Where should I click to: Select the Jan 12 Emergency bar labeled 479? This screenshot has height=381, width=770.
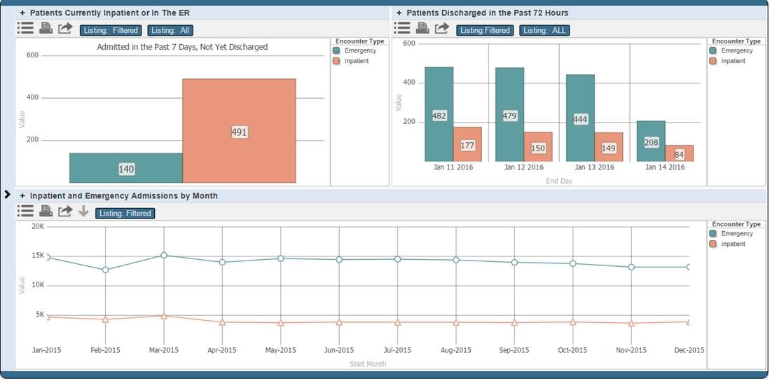tap(510, 115)
